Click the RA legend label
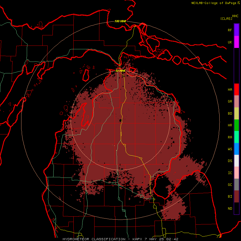Image resolution: width=241 pixels, height=241 pixels. (x=230, y=137)
